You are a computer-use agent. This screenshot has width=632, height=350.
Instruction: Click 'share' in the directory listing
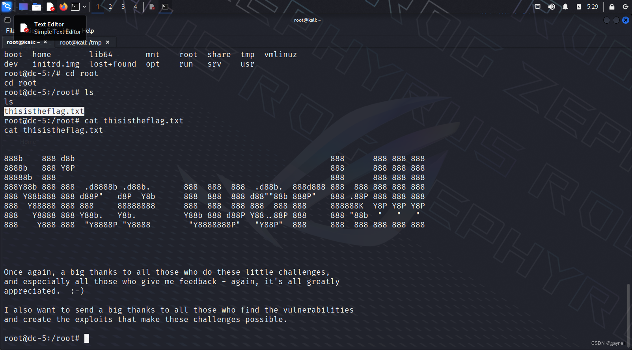[219, 55]
